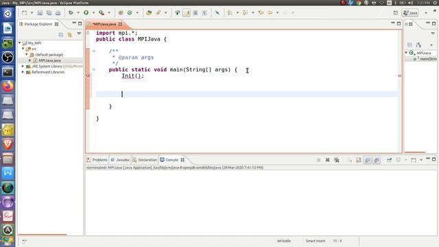Open the Debug dropdown arrow
439x247 pixels.
(x=78, y=13)
